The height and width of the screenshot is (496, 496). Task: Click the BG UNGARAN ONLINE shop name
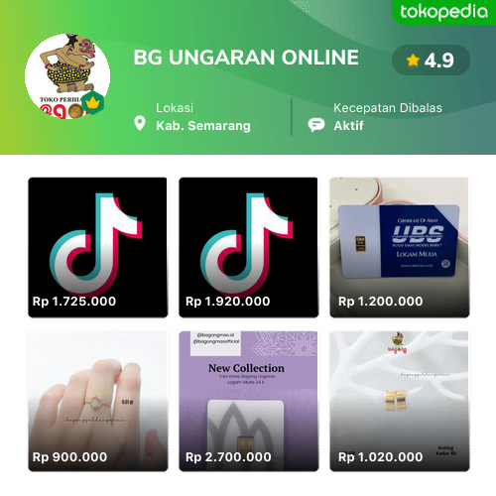pyautogui.click(x=246, y=58)
